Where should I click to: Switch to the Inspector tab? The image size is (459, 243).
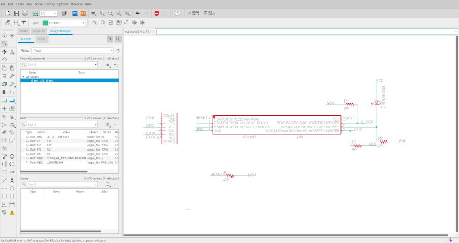coord(39,31)
